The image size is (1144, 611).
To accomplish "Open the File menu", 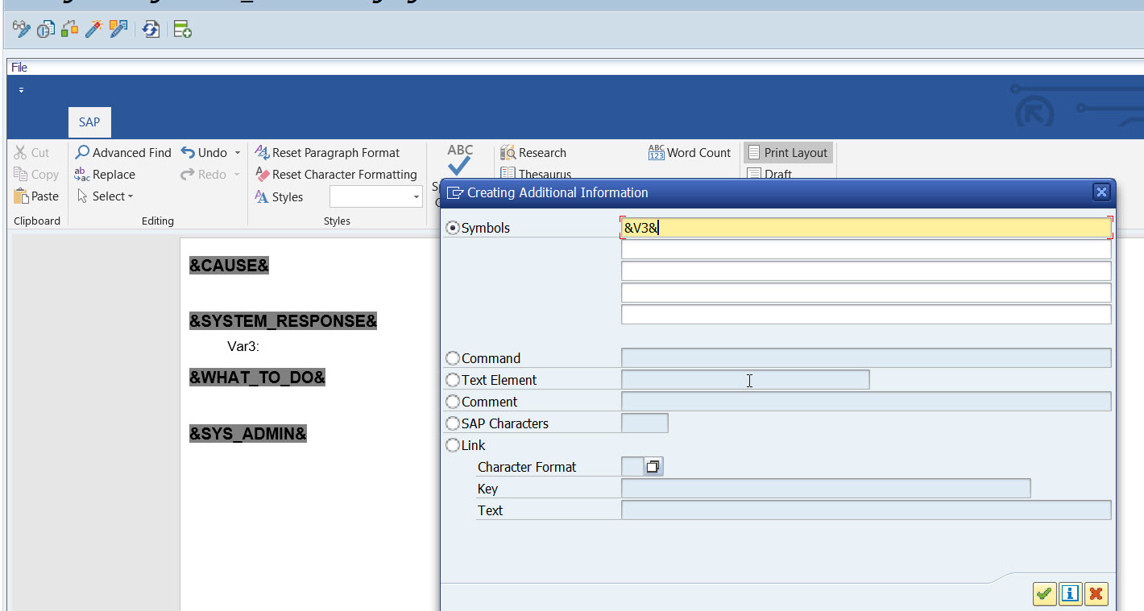I will (x=19, y=67).
